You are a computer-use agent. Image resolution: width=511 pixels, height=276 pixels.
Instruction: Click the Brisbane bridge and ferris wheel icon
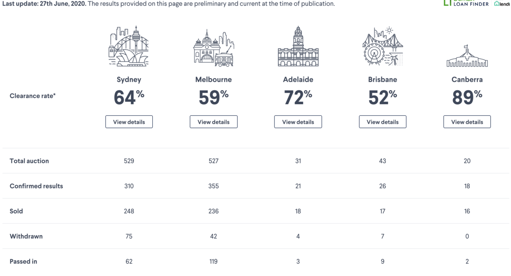(383, 47)
